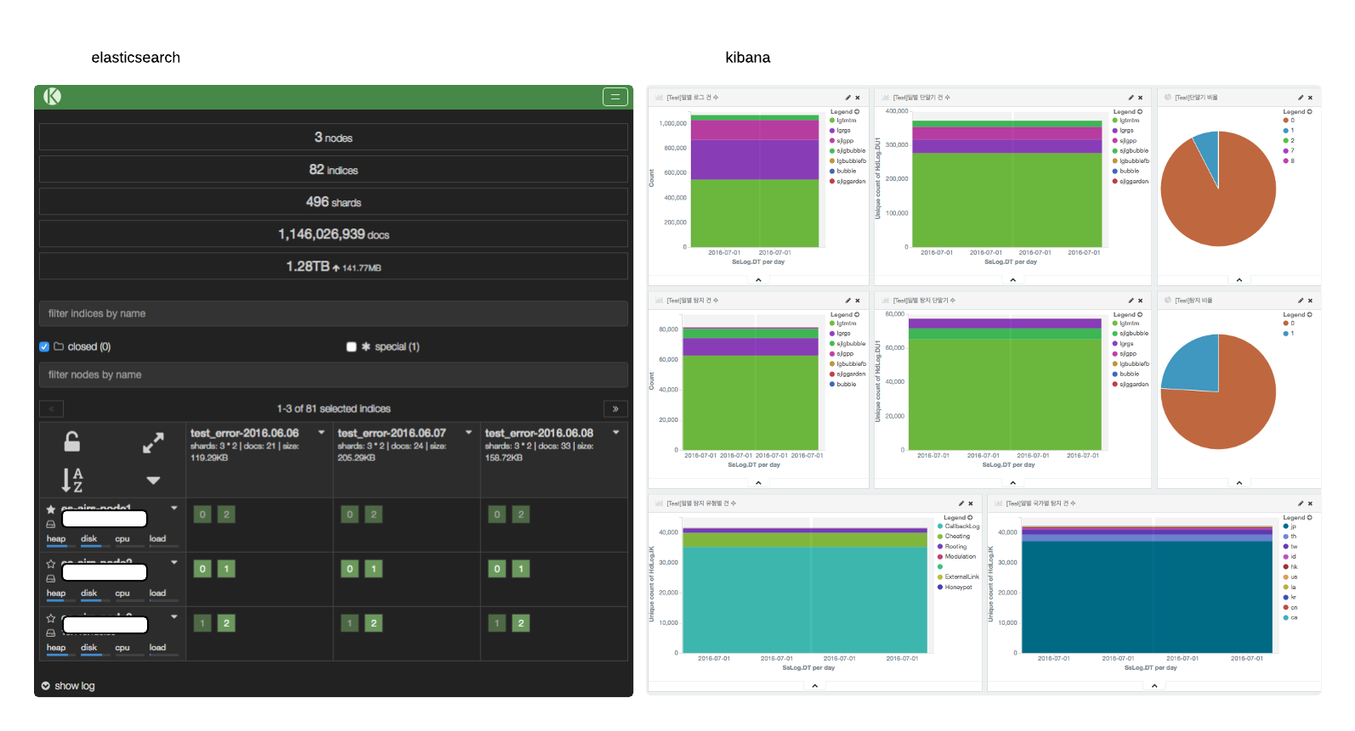
Task: Click the filled star on the first node row
Action: [x=51, y=509]
